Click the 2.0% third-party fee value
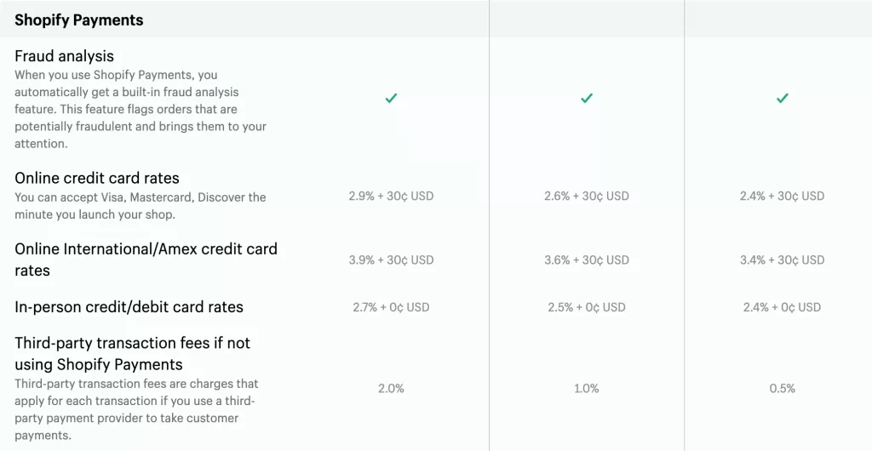 click(391, 388)
